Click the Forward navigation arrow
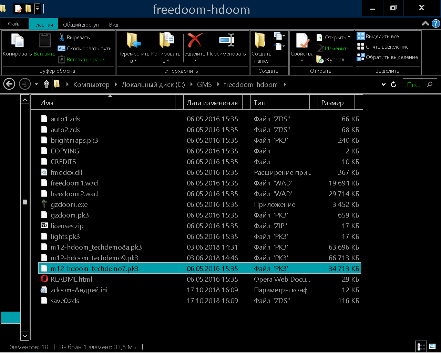Screen dimensions: 441x353 (x=25, y=84)
